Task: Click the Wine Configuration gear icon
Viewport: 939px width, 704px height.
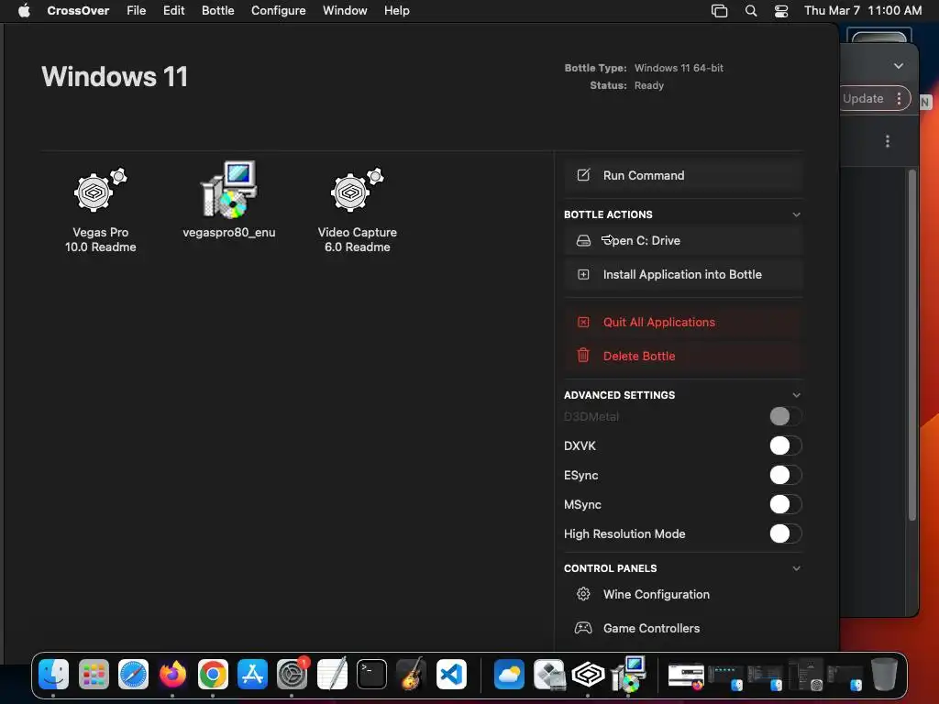Action: [x=583, y=594]
